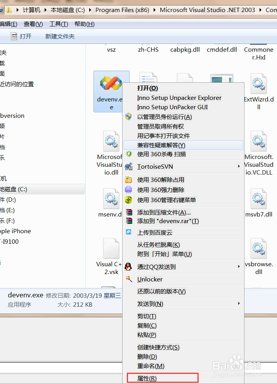This screenshot has width=277, height=384.
Task: Select the devenv.exe application icon
Action: point(111,83)
